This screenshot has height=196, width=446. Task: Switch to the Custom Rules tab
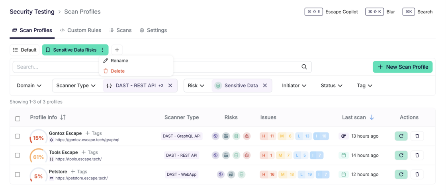point(80,30)
